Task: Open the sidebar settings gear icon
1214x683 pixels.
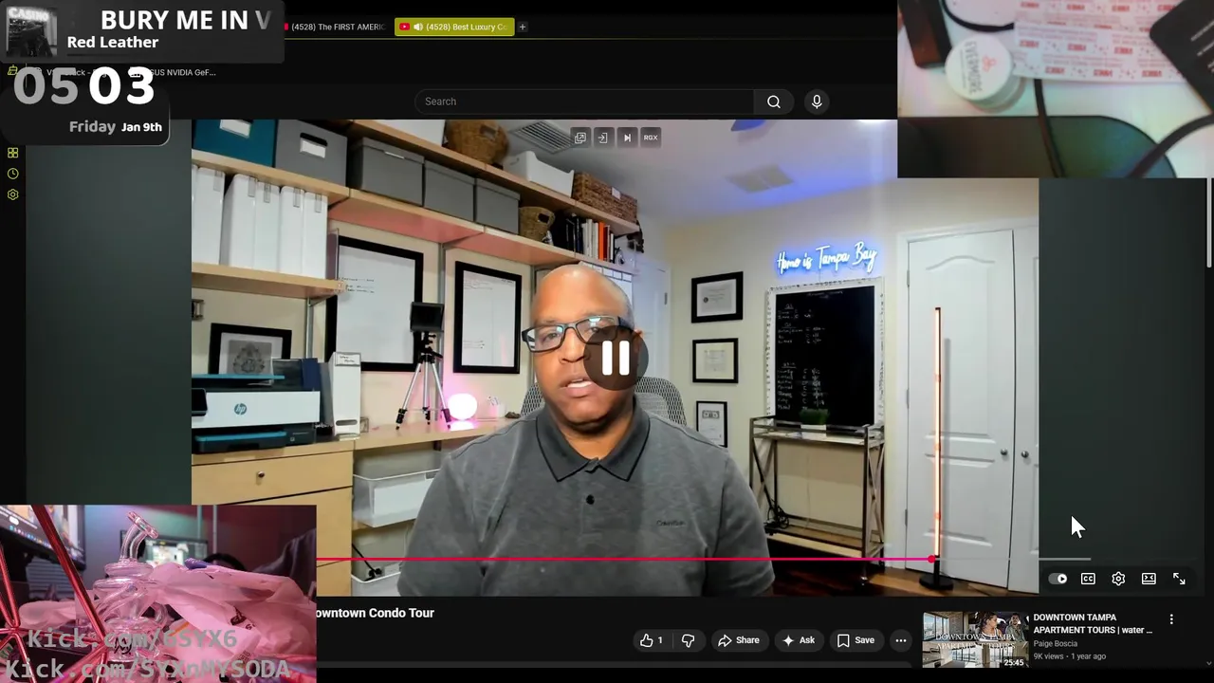Action: [12, 194]
